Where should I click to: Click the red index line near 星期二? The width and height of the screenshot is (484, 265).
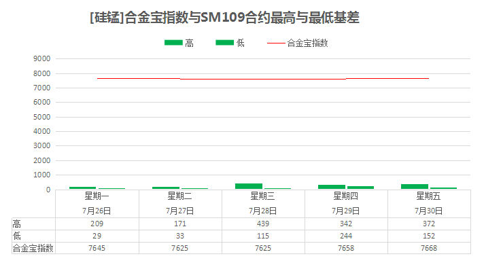(180, 79)
